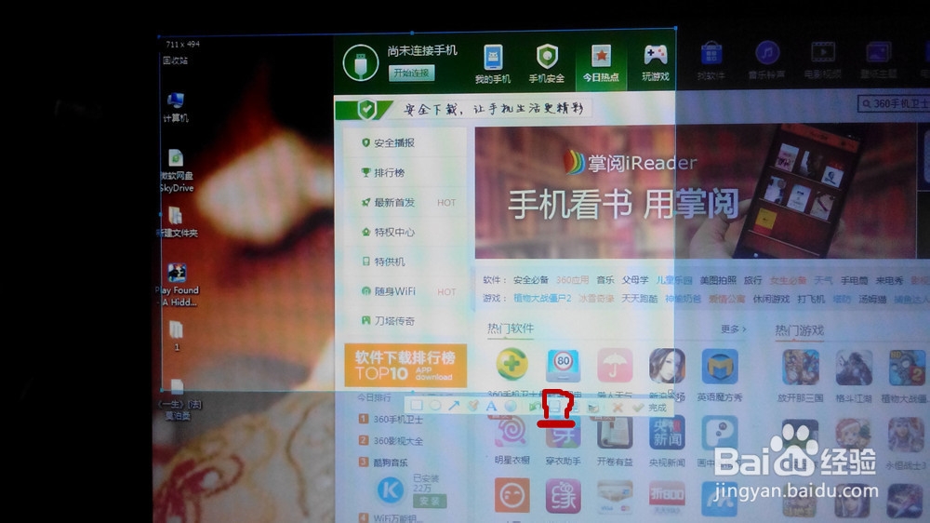Click the 微软网盘 SkyDrive desktop icon
The image size is (930, 523).
176,171
